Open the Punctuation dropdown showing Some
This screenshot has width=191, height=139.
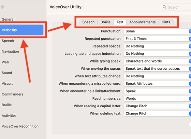click(157, 31)
